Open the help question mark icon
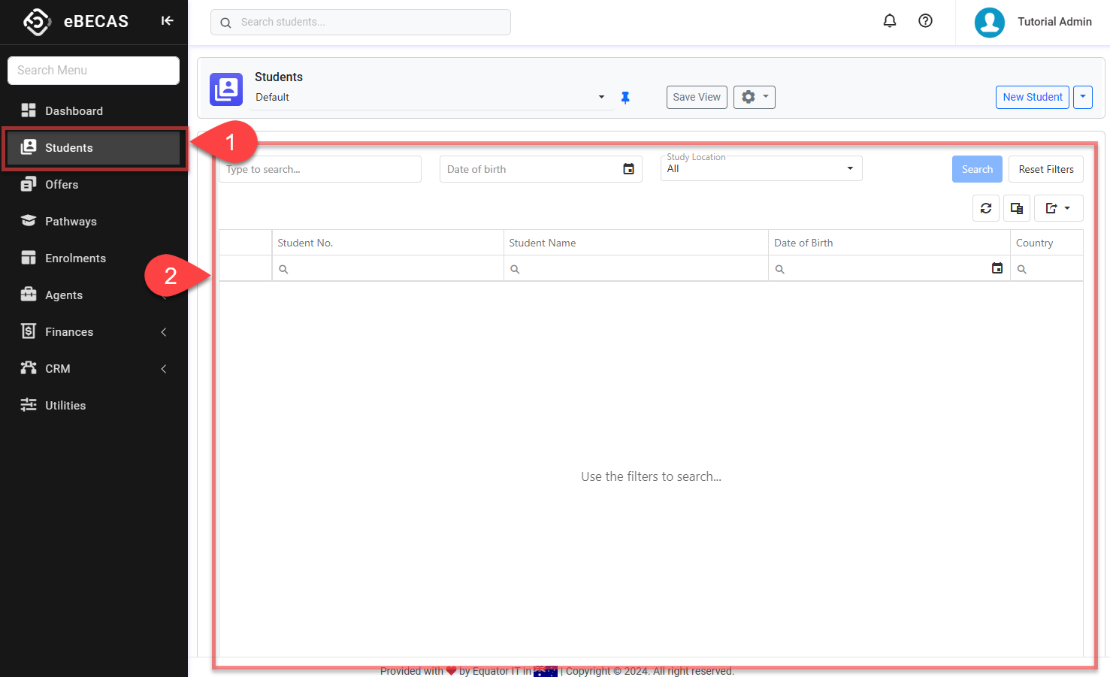 925,21
